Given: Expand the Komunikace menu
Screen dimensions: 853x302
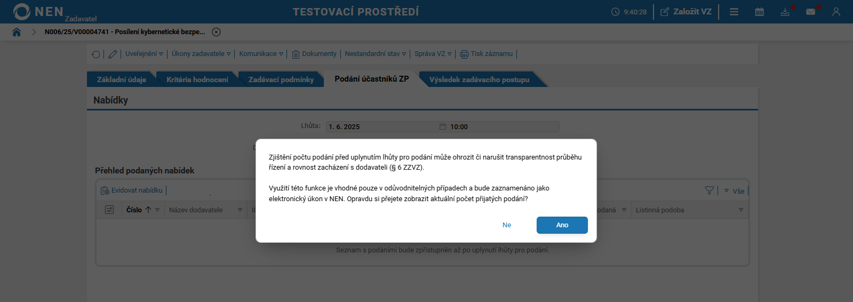Looking at the screenshot, I should tap(261, 54).
